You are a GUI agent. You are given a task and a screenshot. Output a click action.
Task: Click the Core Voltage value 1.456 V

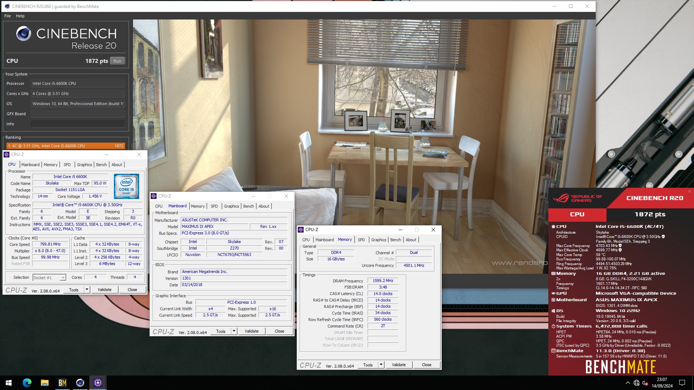click(x=95, y=196)
